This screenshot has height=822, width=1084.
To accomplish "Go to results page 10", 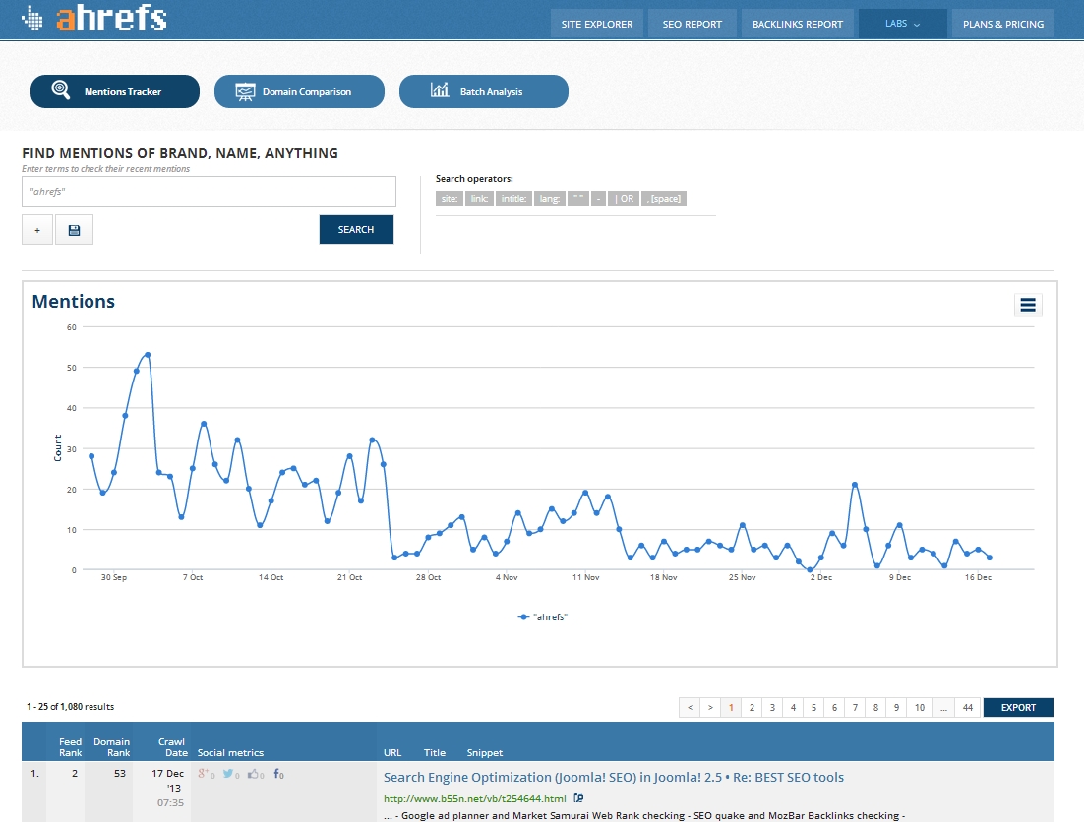I will (x=920, y=707).
